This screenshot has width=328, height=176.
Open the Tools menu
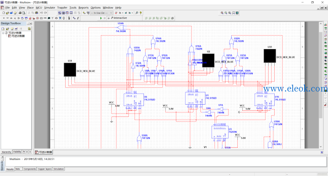[73, 7]
